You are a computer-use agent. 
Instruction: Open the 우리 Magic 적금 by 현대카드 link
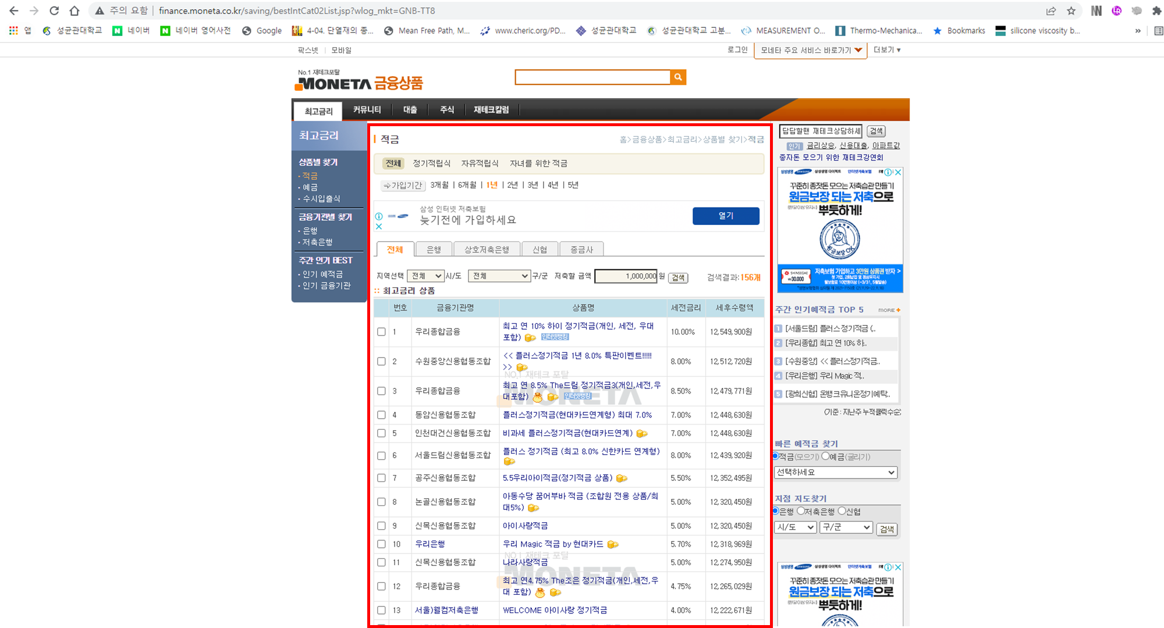pos(553,544)
